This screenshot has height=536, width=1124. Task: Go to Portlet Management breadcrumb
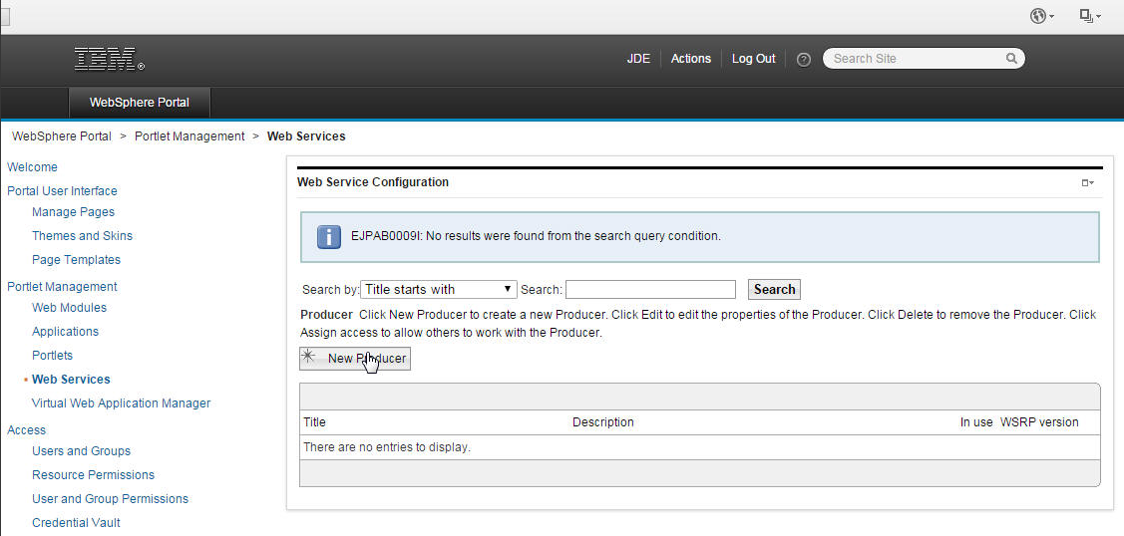(x=189, y=136)
